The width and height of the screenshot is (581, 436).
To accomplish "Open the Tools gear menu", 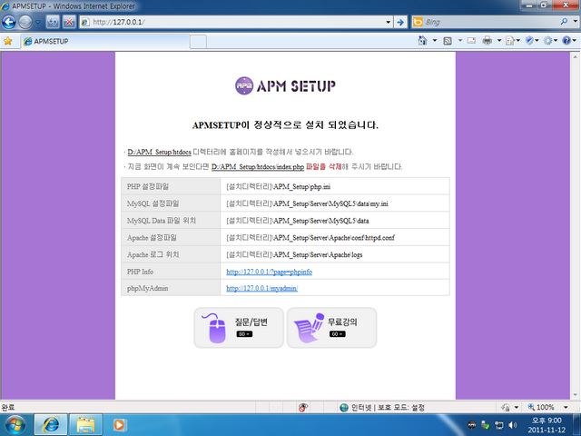I will pyautogui.click(x=550, y=41).
